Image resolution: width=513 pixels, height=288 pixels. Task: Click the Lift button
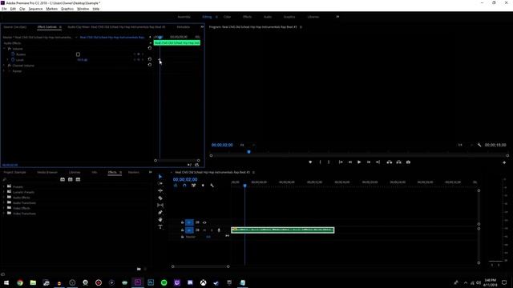point(390,162)
